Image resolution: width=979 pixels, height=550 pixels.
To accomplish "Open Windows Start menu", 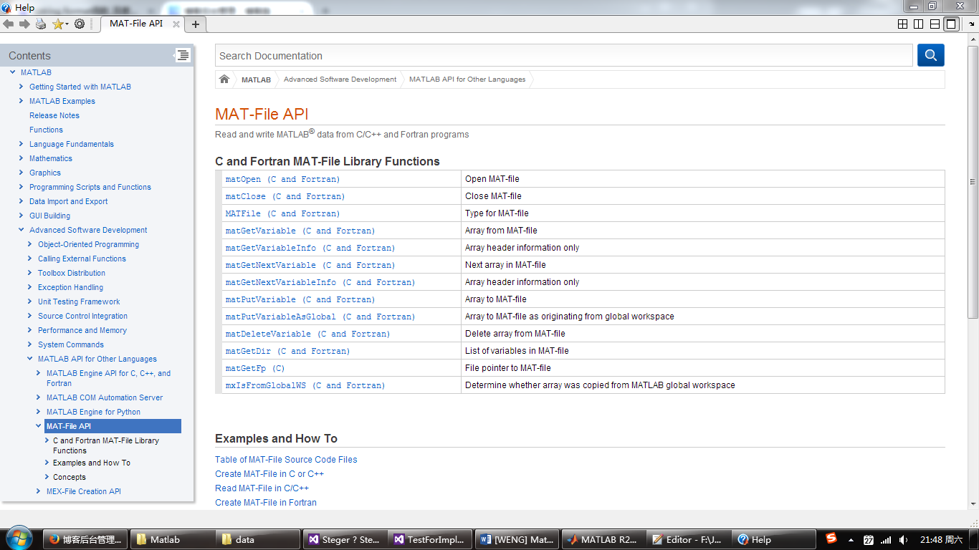I will pyautogui.click(x=19, y=538).
